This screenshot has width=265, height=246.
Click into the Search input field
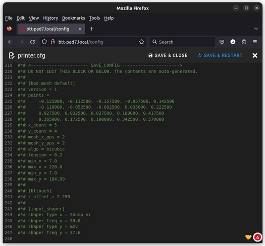point(182,42)
